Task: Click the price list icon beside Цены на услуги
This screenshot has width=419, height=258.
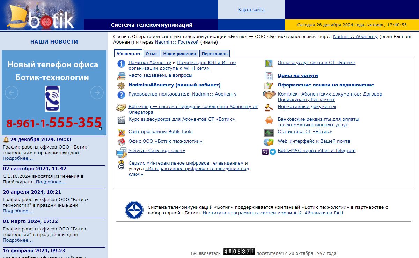Action: (x=269, y=76)
